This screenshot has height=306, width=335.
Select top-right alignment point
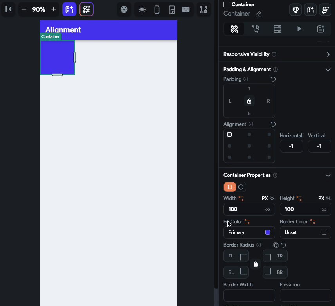pos(269,134)
